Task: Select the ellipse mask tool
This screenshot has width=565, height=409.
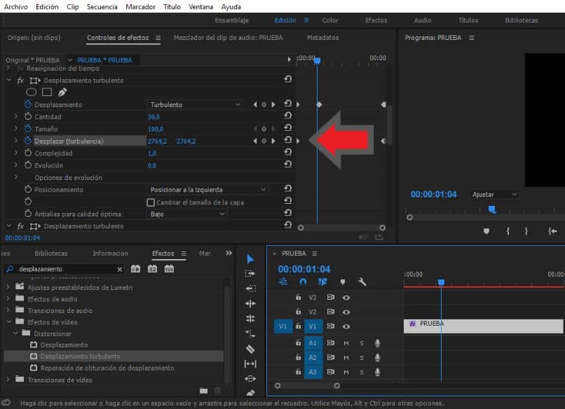Action: (x=32, y=92)
